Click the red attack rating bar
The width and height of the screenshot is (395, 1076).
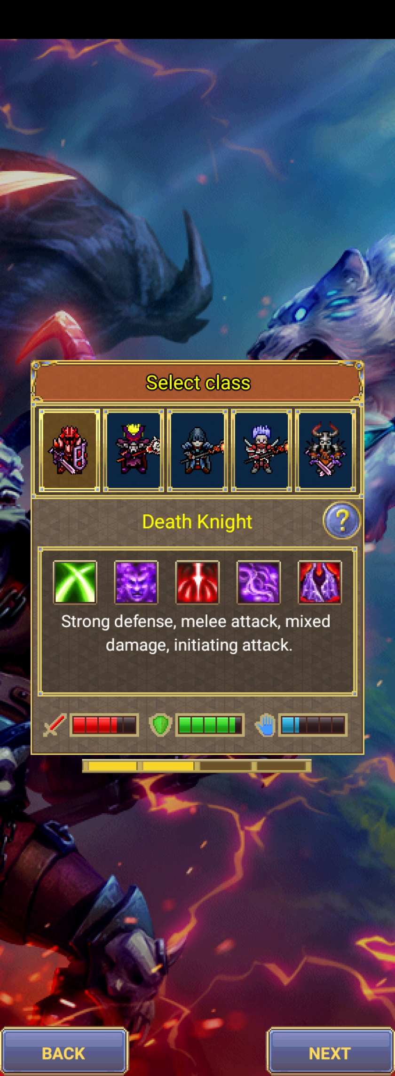pyautogui.click(x=104, y=725)
